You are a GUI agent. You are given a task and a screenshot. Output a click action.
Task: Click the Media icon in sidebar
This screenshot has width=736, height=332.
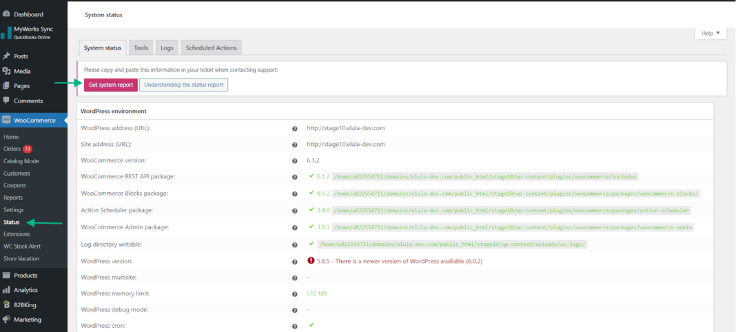click(6, 71)
